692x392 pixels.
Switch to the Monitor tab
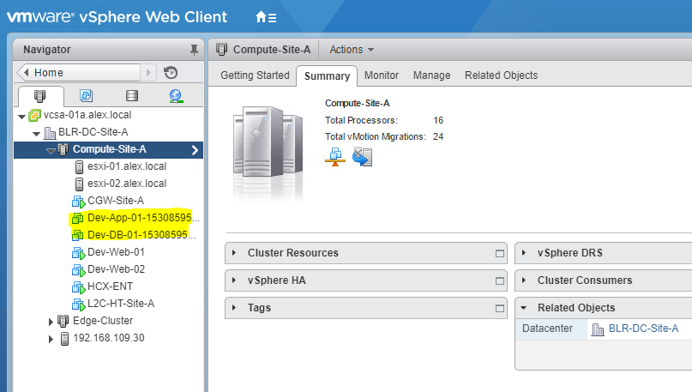pyautogui.click(x=382, y=75)
